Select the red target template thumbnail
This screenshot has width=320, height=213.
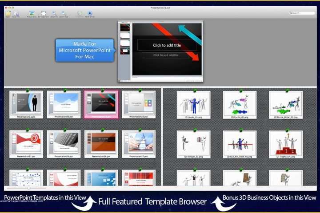(x=26, y=144)
